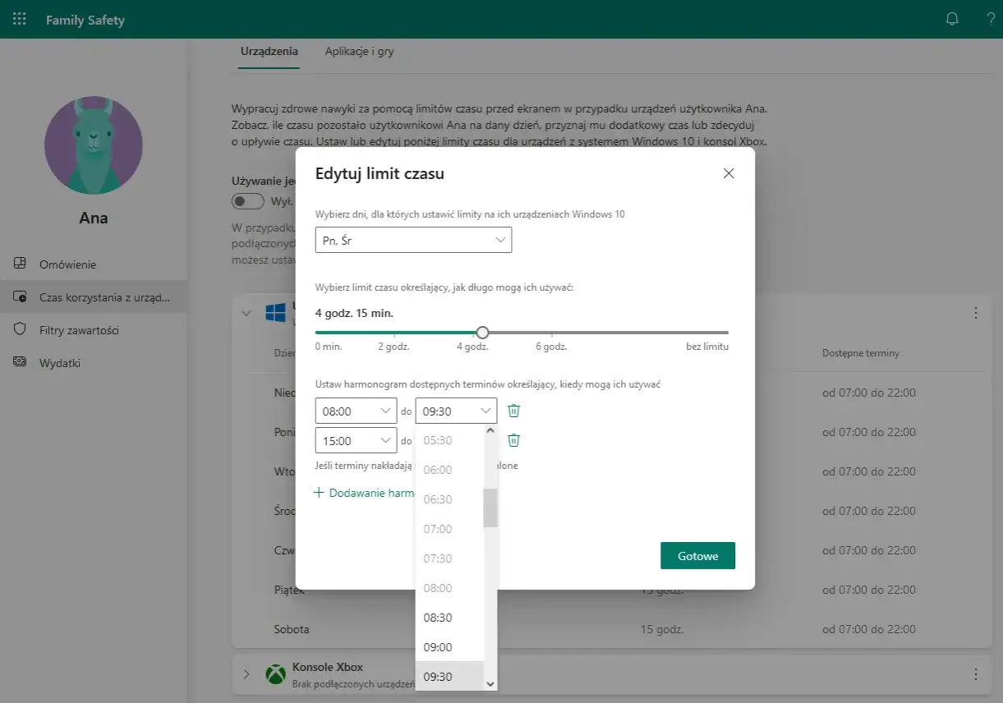This screenshot has width=1003, height=703.
Task: Switch to the Aplikacje i gry tab
Action: [x=359, y=51]
